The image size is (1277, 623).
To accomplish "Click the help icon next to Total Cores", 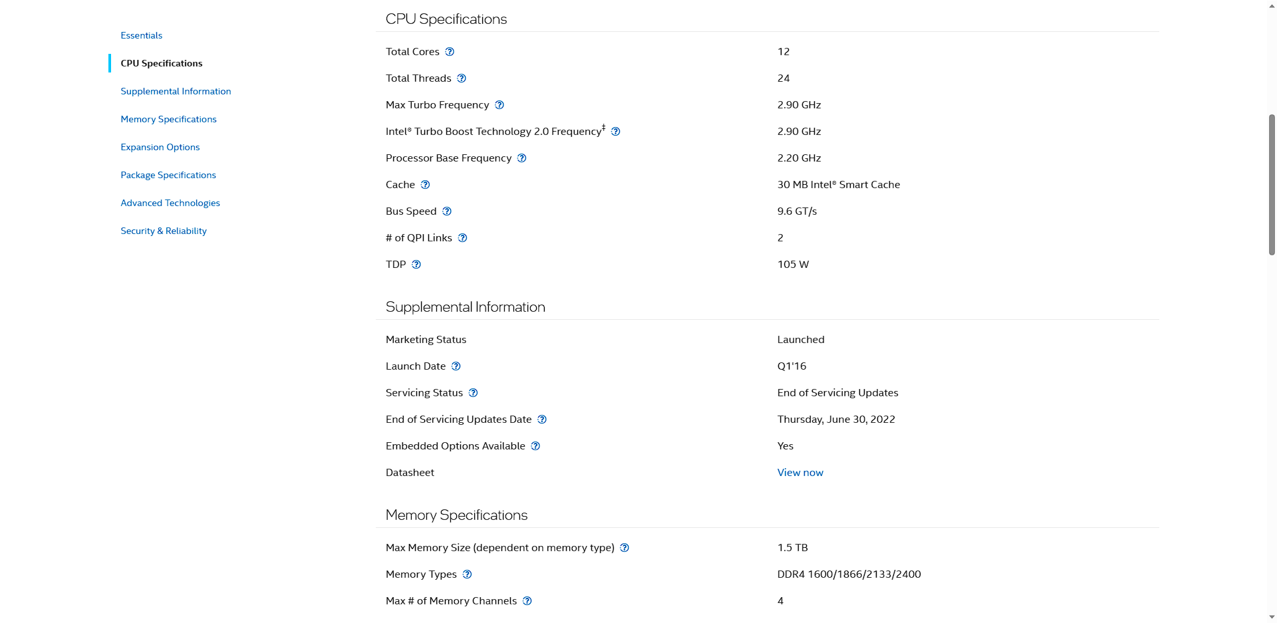I will (x=450, y=52).
